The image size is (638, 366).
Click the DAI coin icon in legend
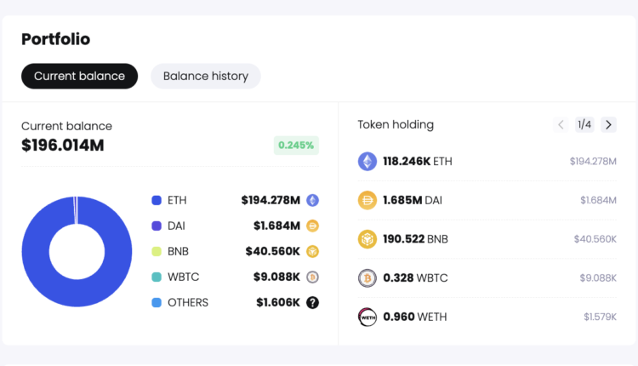pos(312,226)
